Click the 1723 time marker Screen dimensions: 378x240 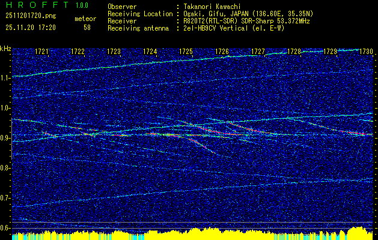[114, 52]
